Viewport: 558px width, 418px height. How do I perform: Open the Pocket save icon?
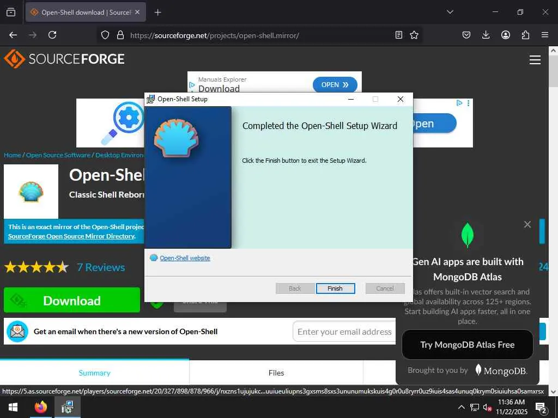pos(466,35)
